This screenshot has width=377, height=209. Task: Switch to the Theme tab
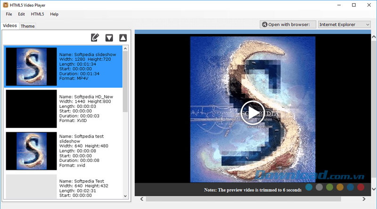pos(27,26)
